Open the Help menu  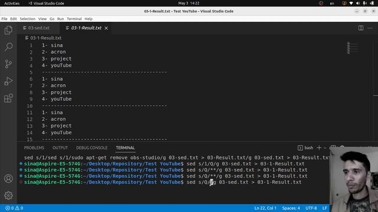pyautogui.click(x=89, y=19)
